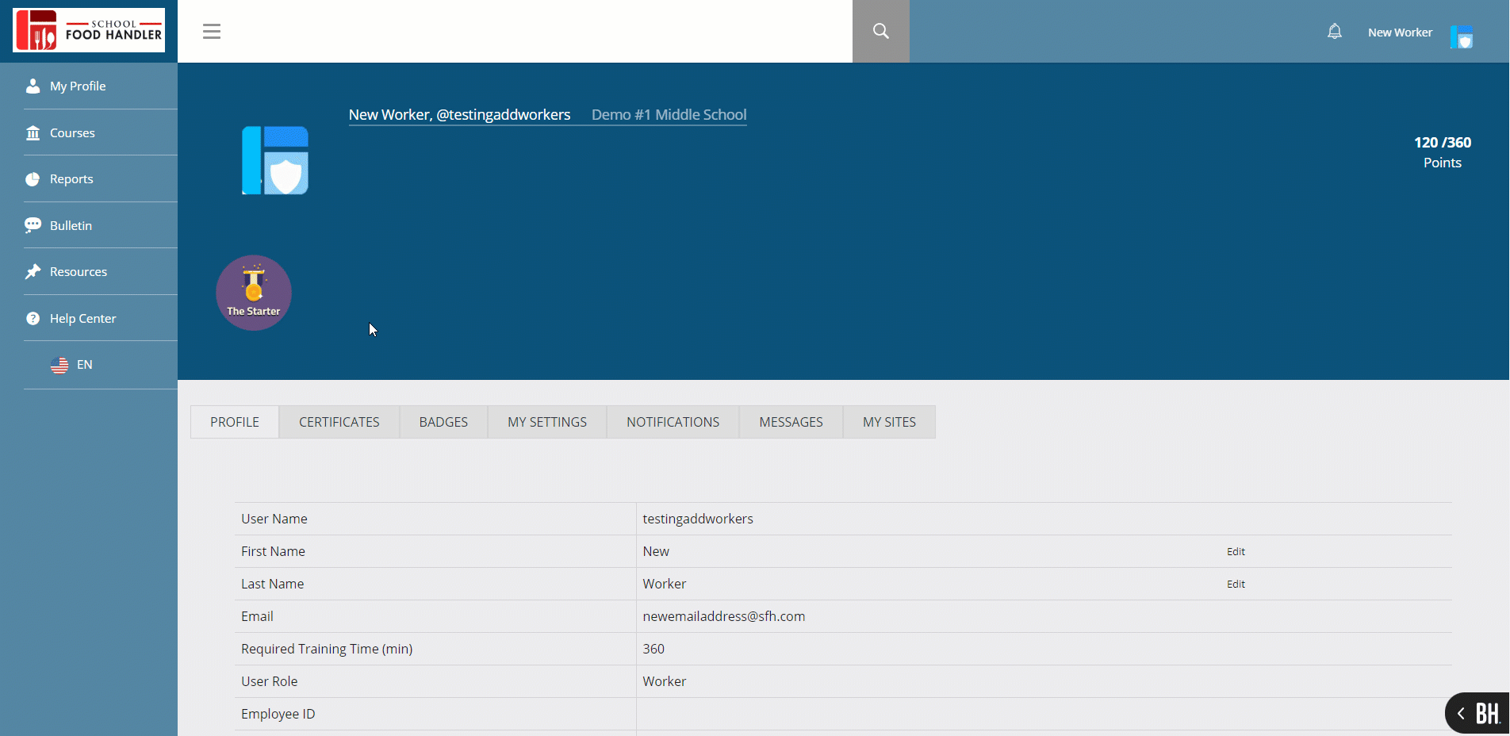This screenshot has width=1510, height=736.
Task: Click the Required Training Time 360 value
Action: click(x=653, y=649)
